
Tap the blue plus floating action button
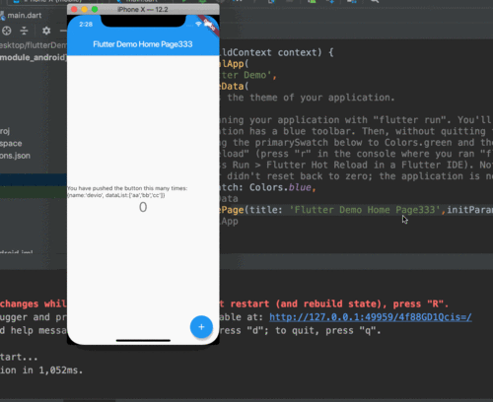201,327
